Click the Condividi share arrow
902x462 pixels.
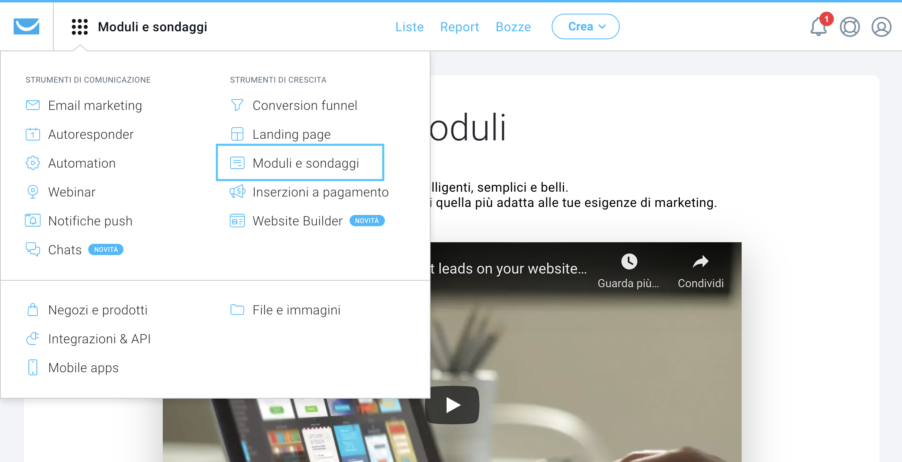pyautogui.click(x=700, y=262)
